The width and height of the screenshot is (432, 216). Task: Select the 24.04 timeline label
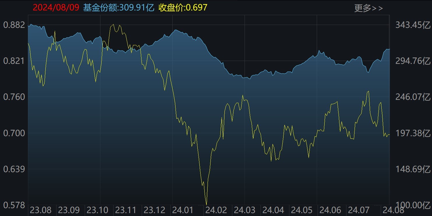274,210
